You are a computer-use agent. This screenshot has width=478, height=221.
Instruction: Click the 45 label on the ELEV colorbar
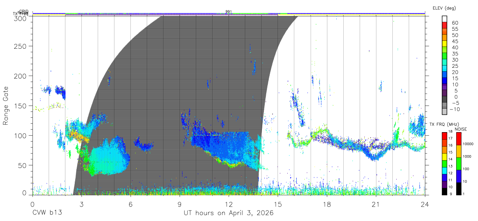click(455, 41)
